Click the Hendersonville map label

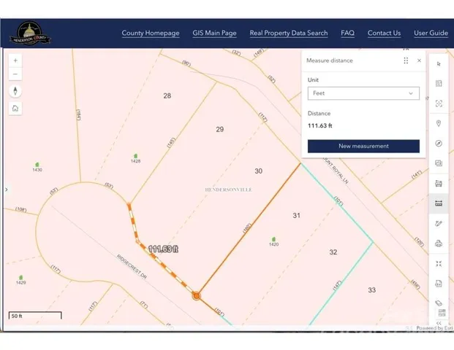click(x=228, y=190)
